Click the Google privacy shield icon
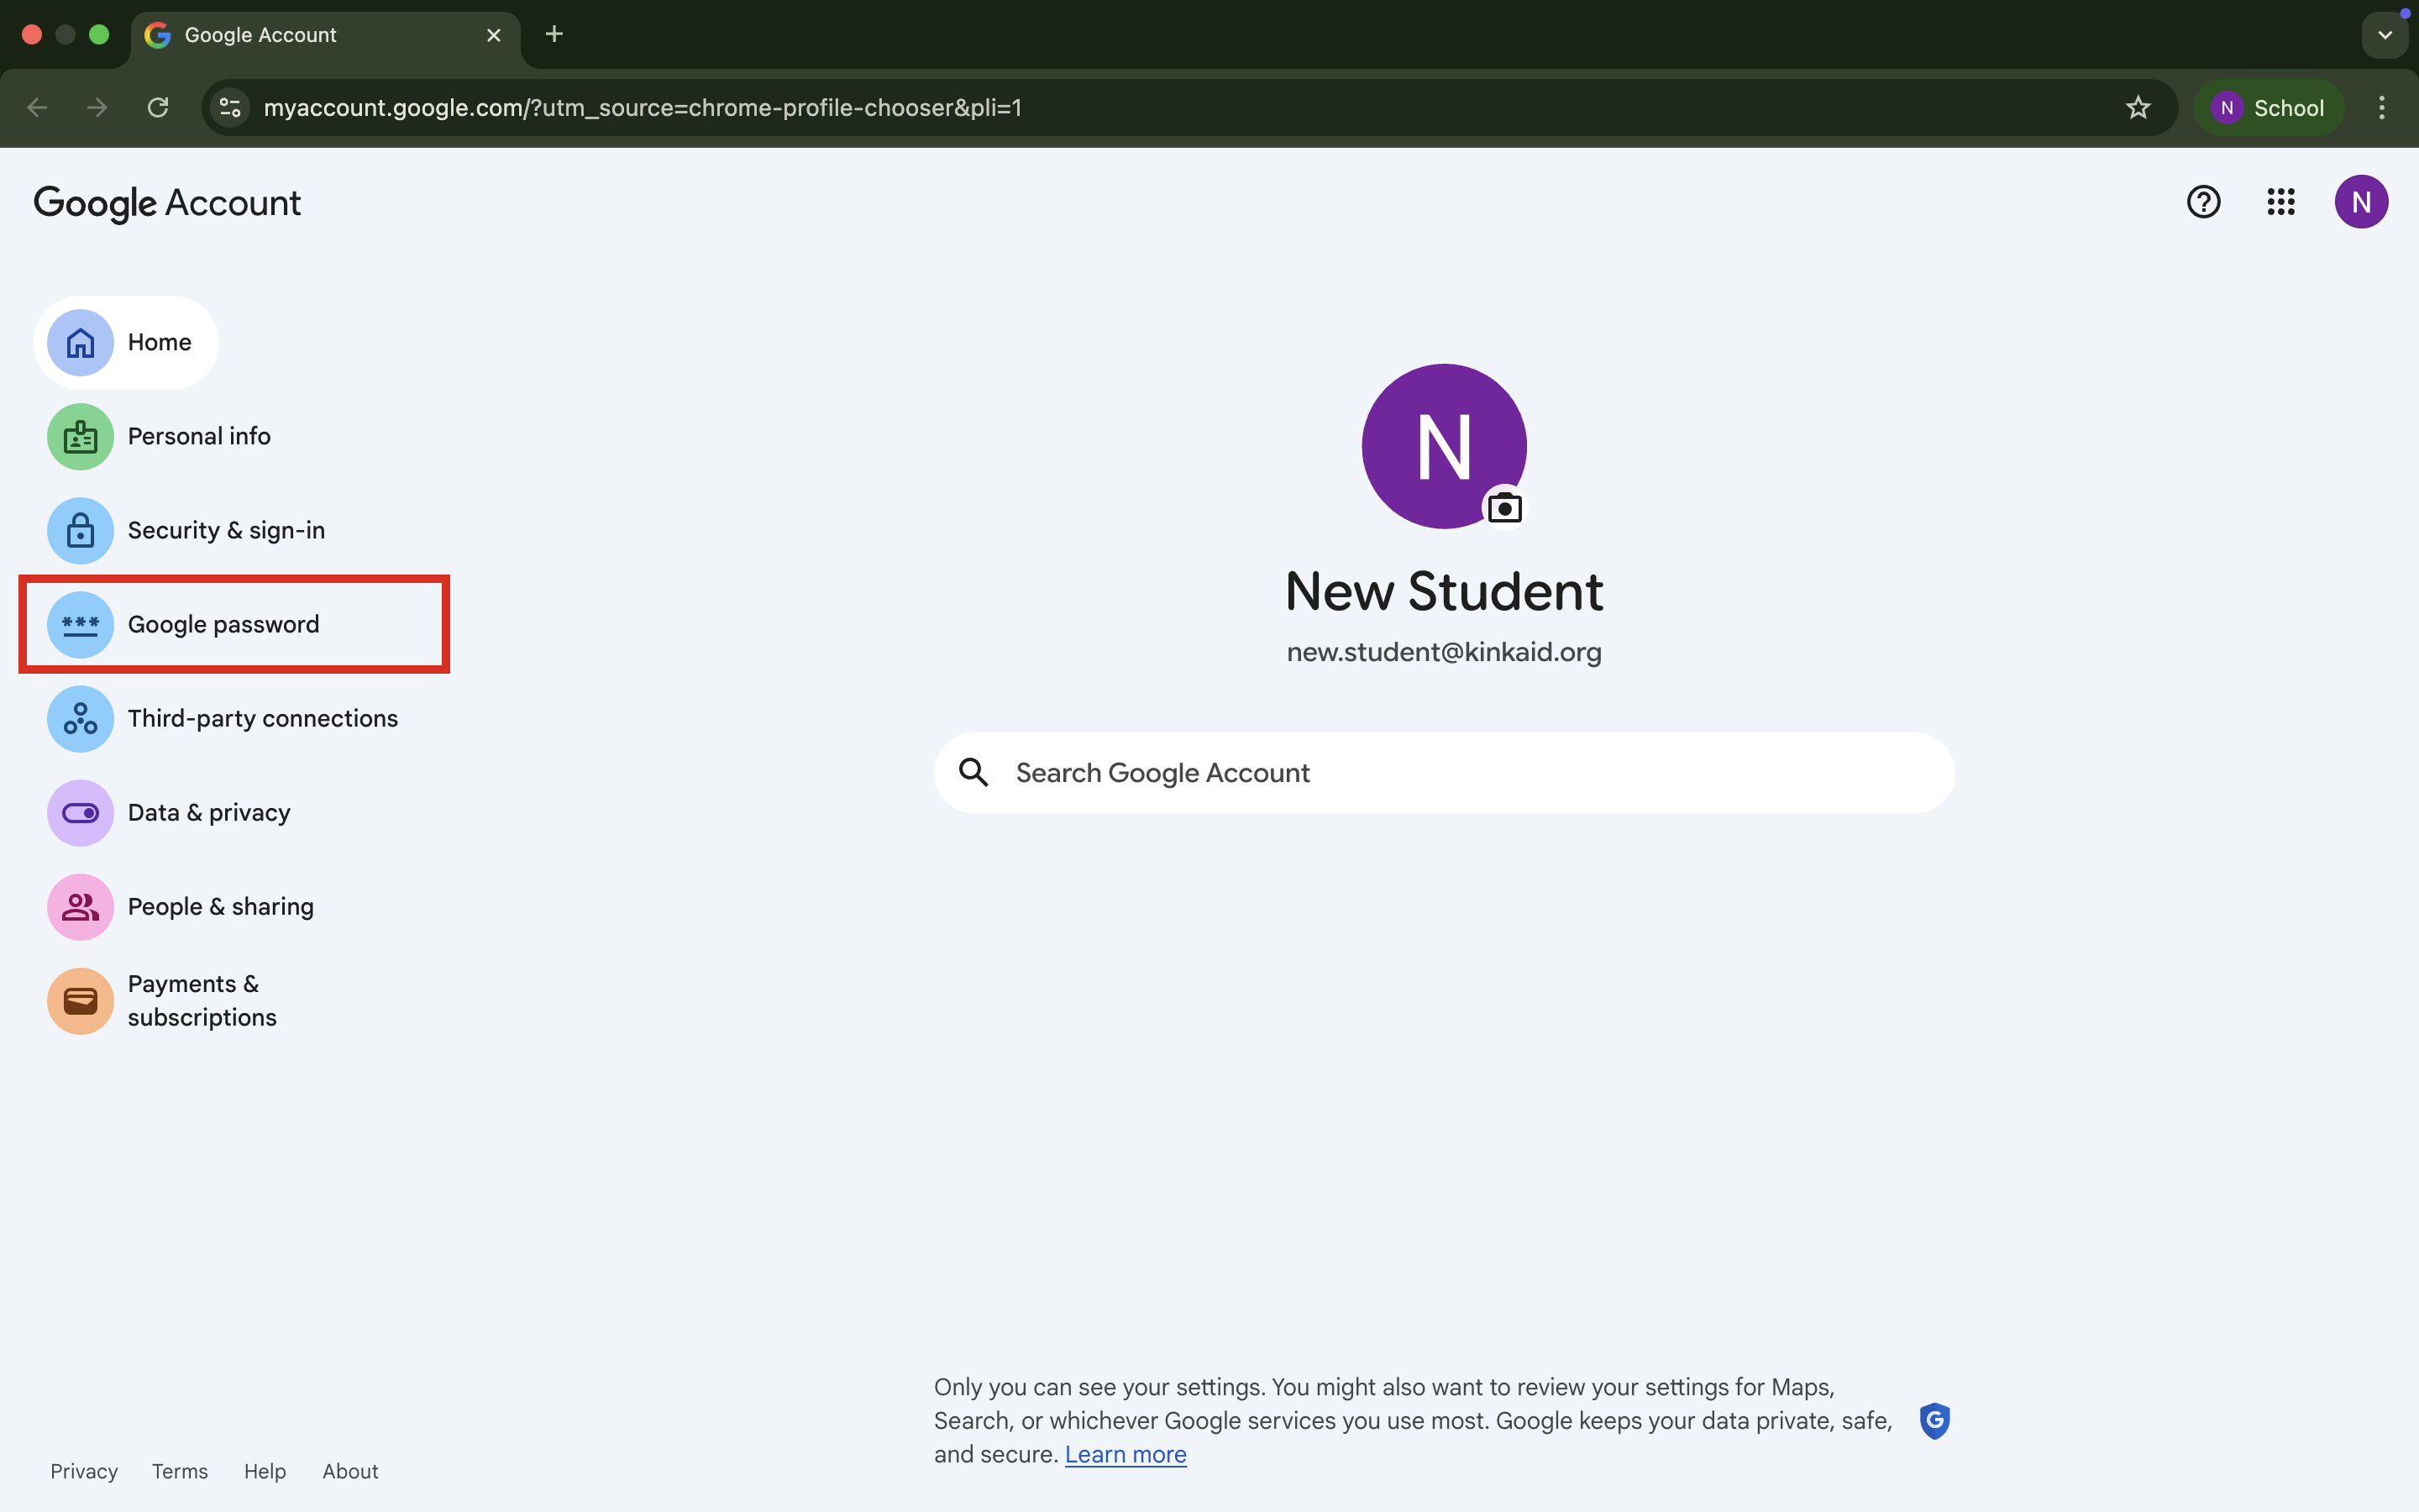The image size is (2419, 1512). [1934, 1420]
